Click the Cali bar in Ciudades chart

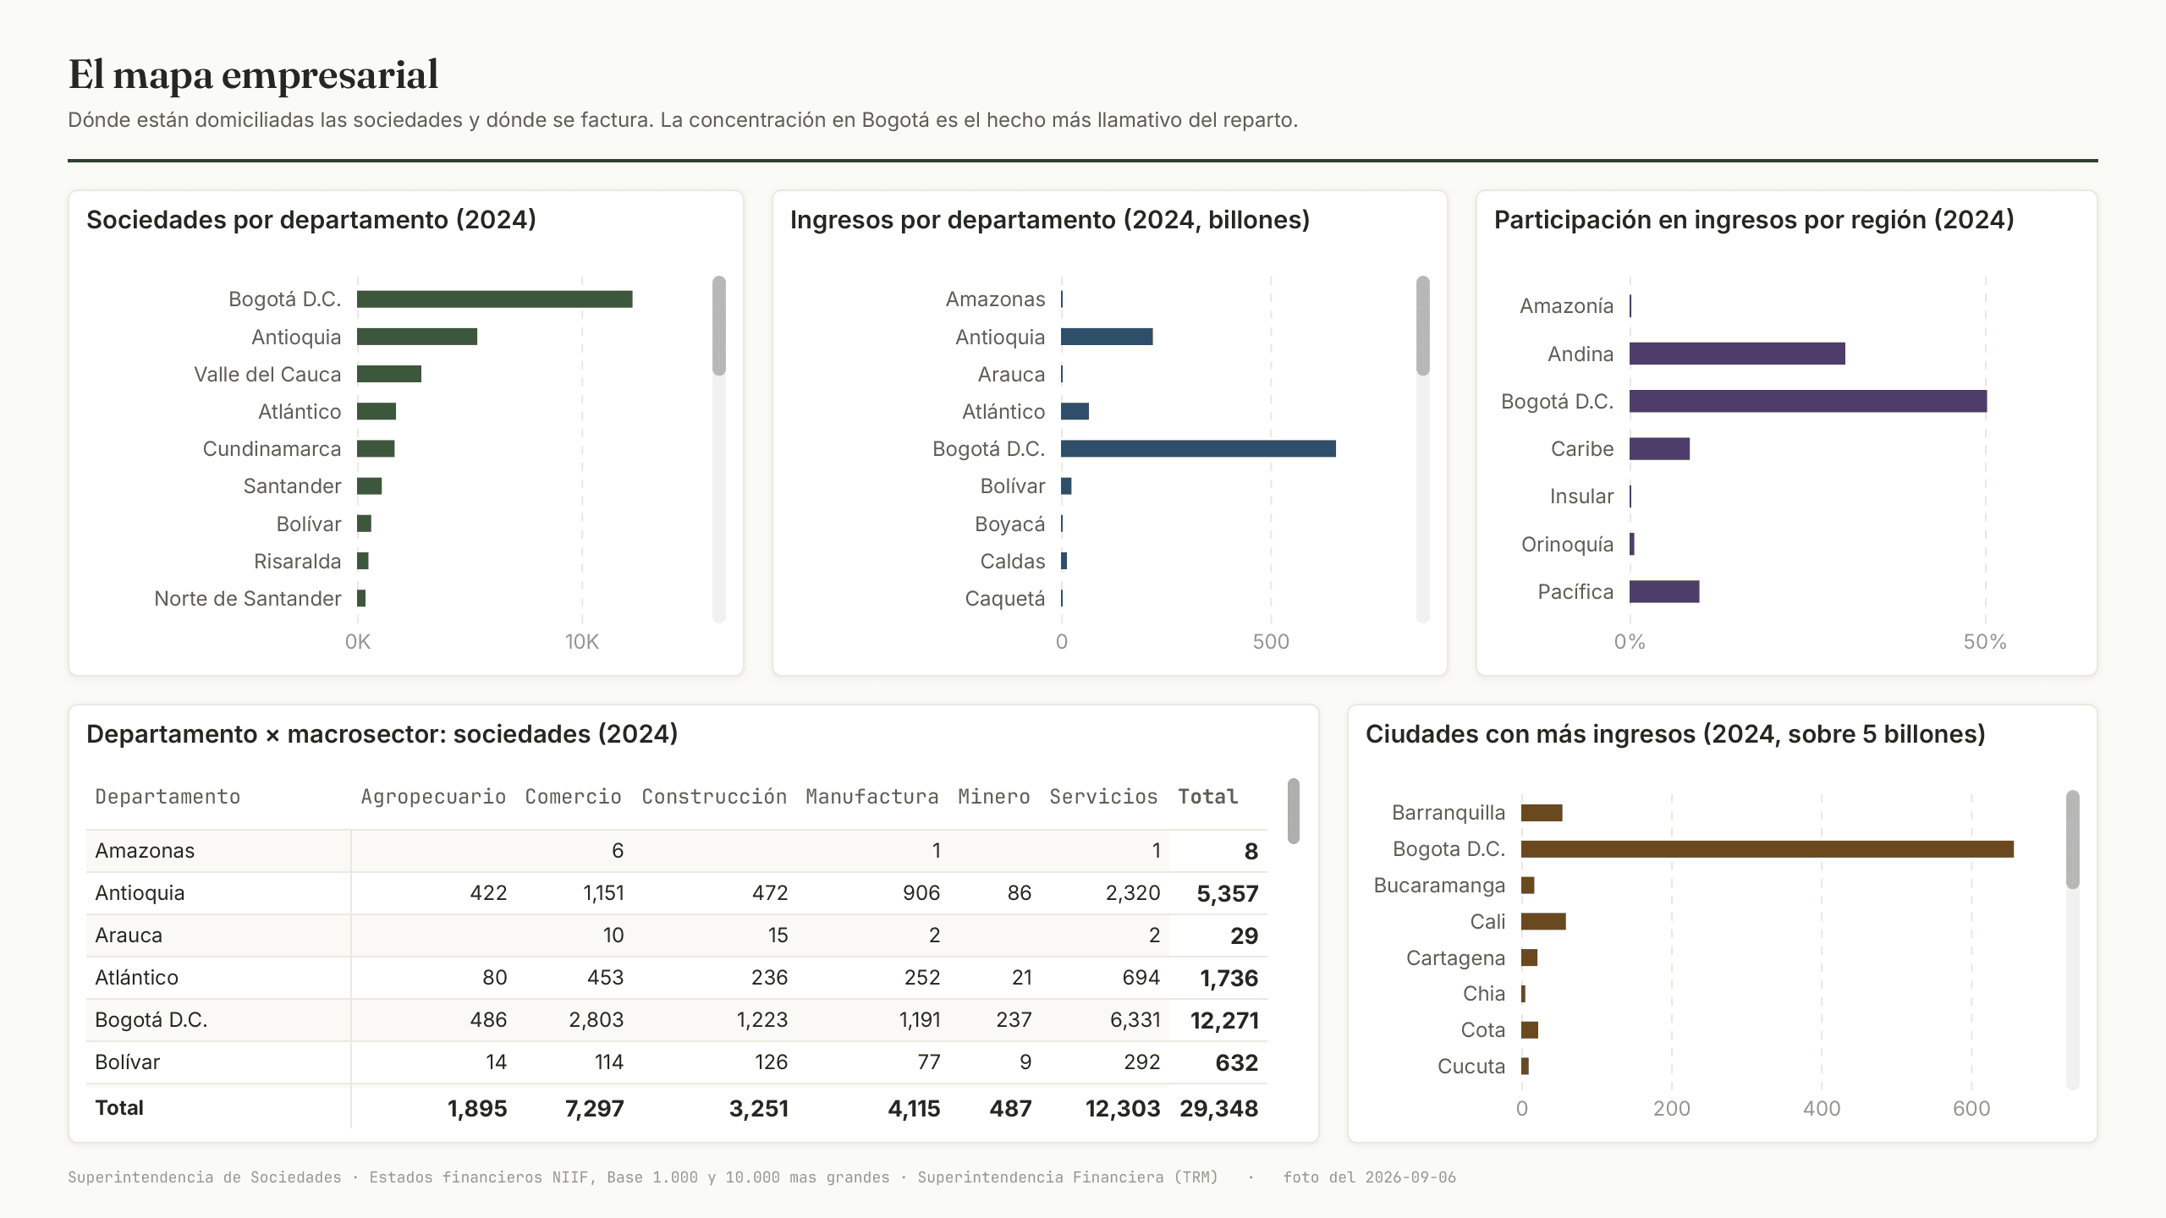click(x=1543, y=921)
